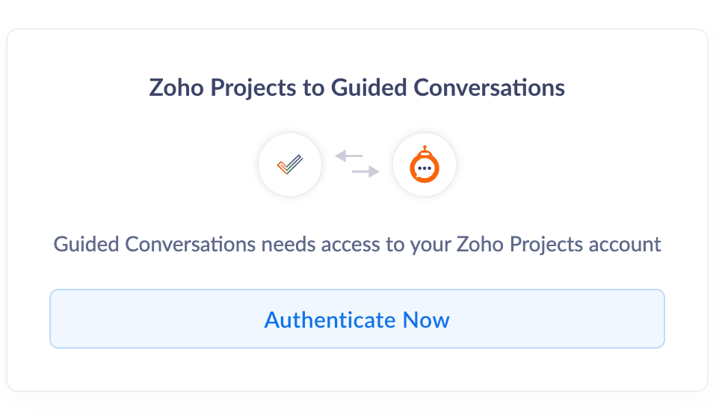Click "Zoho Projects account" in the description
719x413 pixels.
(559, 244)
